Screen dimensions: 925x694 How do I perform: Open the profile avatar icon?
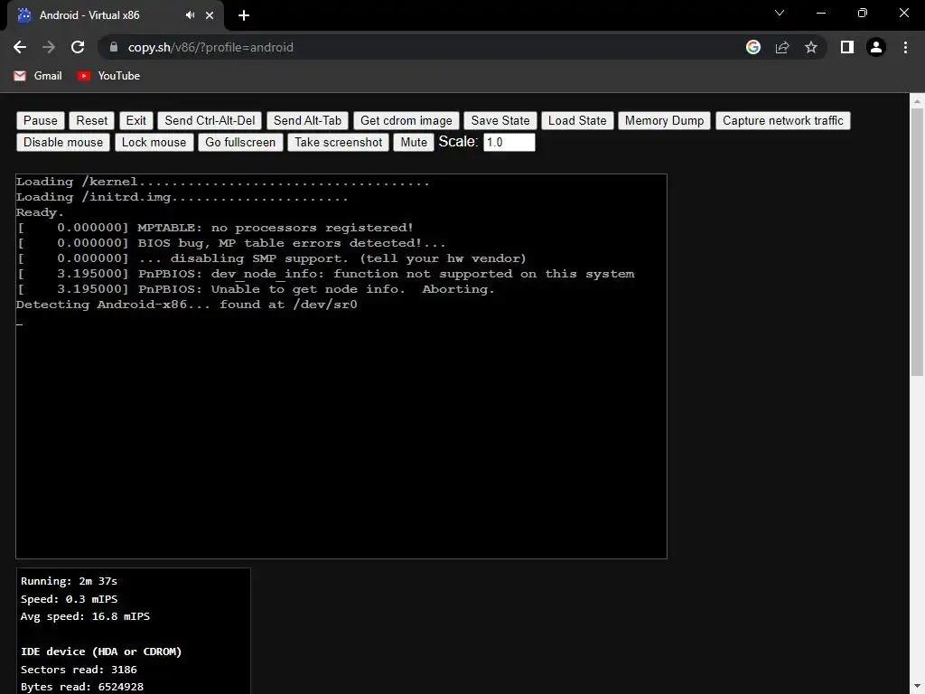[x=876, y=47]
